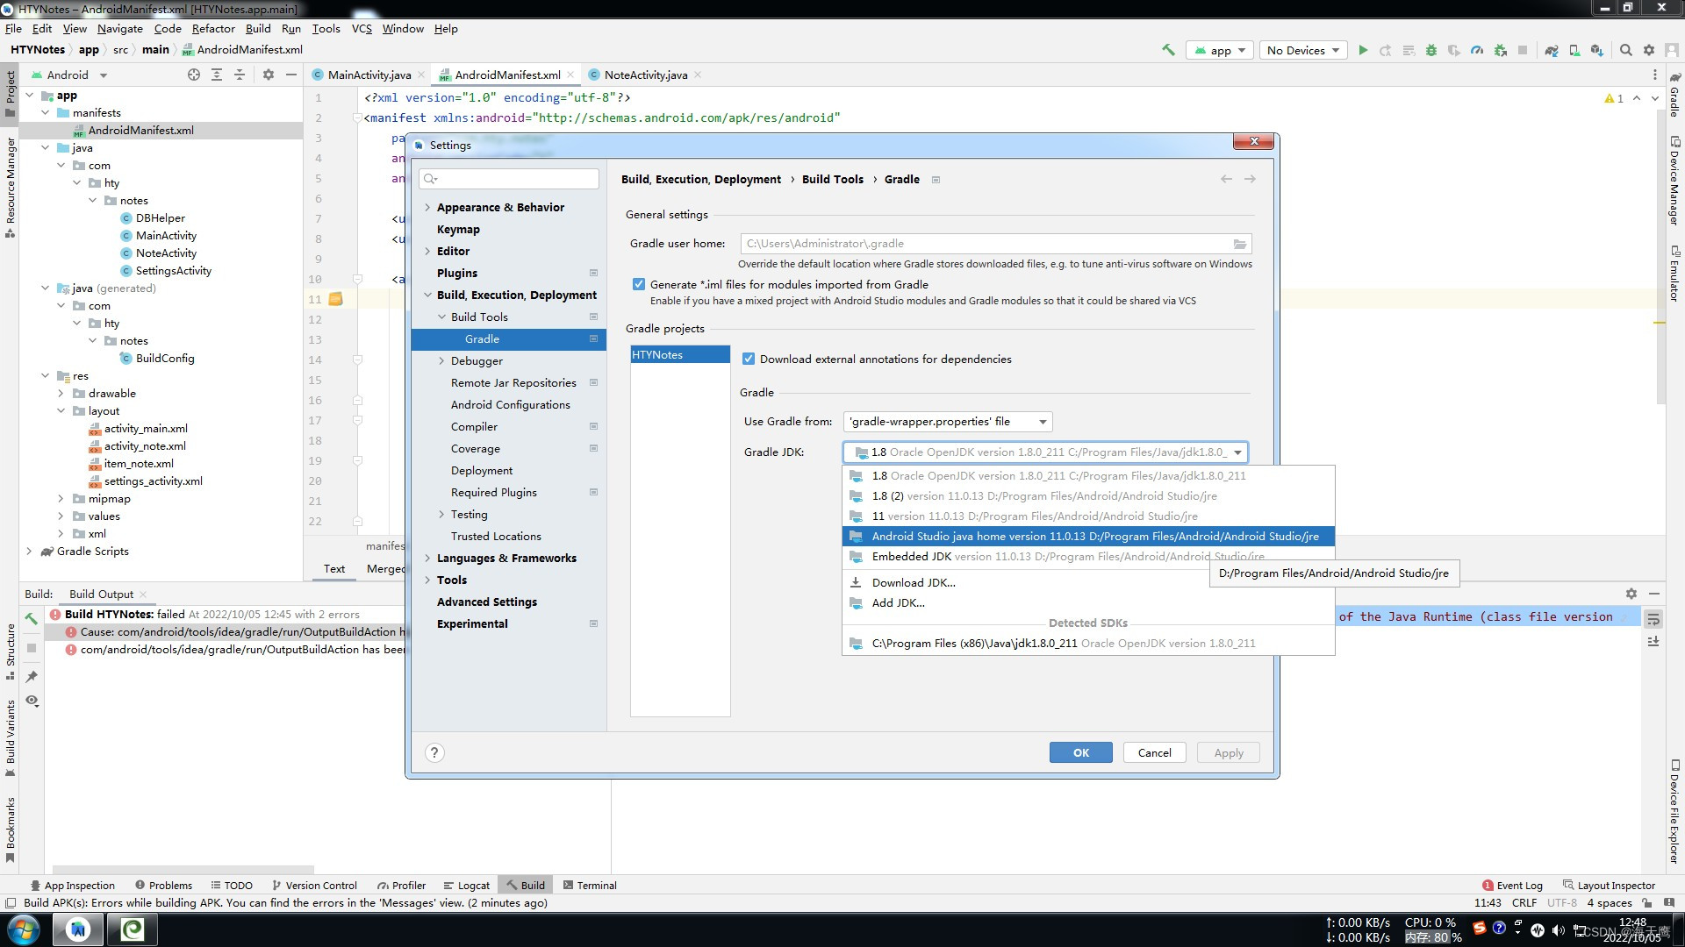Screen dimensions: 1685x947
Task: Hide the Project panel with minus icon
Action: click(291, 75)
